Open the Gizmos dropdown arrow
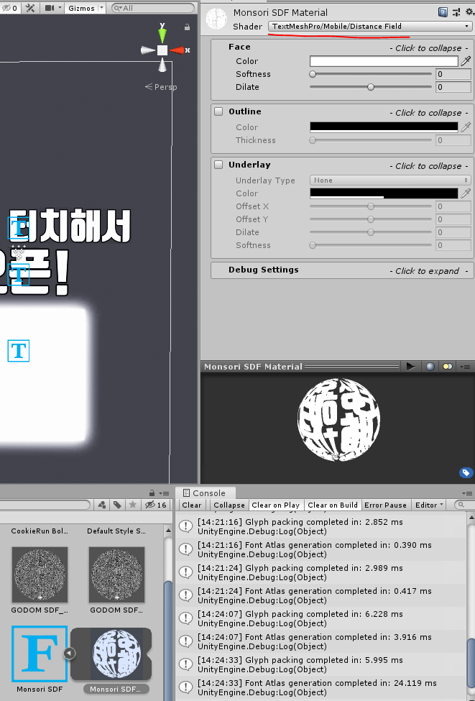 click(101, 8)
